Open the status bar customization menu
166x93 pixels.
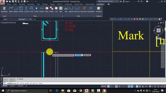(x=164, y=86)
